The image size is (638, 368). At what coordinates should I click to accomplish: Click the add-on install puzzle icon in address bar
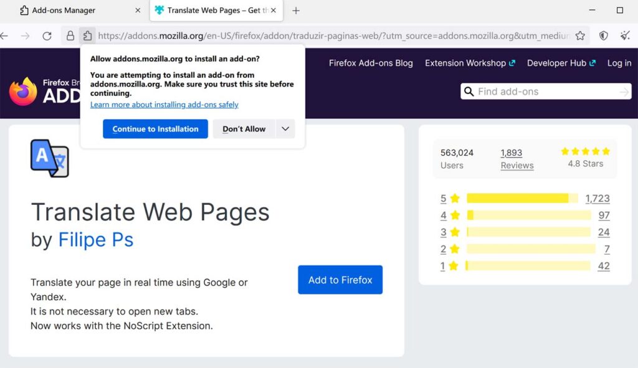pyautogui.click(x=87, y=35)
